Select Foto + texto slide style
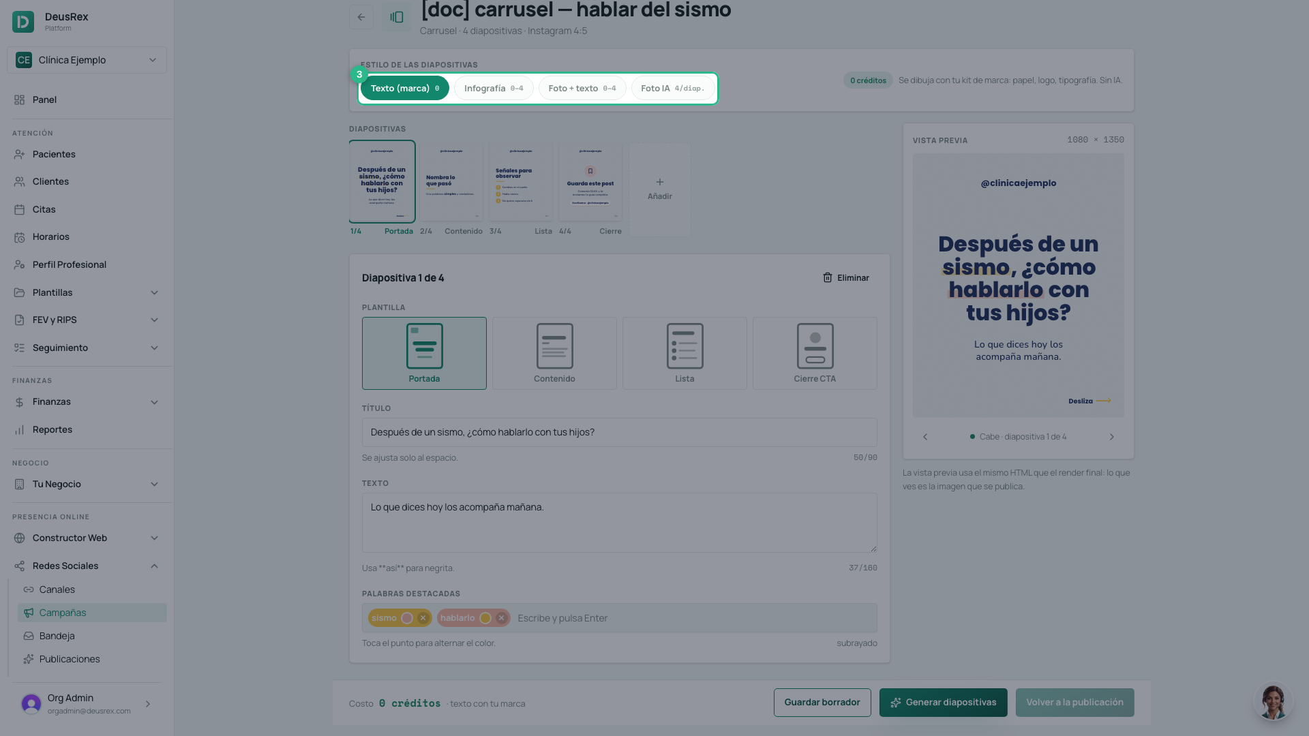The image size is (1309, 736). (582, 88)
